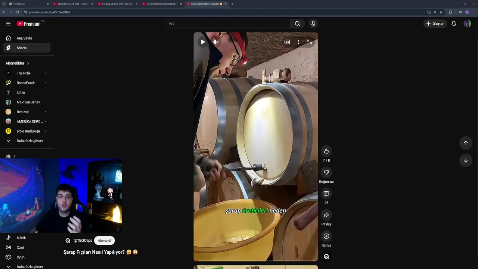The height and width of the screenshot is (269, 478).
Task: Go to the previous Short with up arrow
Action: pos(466,143)
